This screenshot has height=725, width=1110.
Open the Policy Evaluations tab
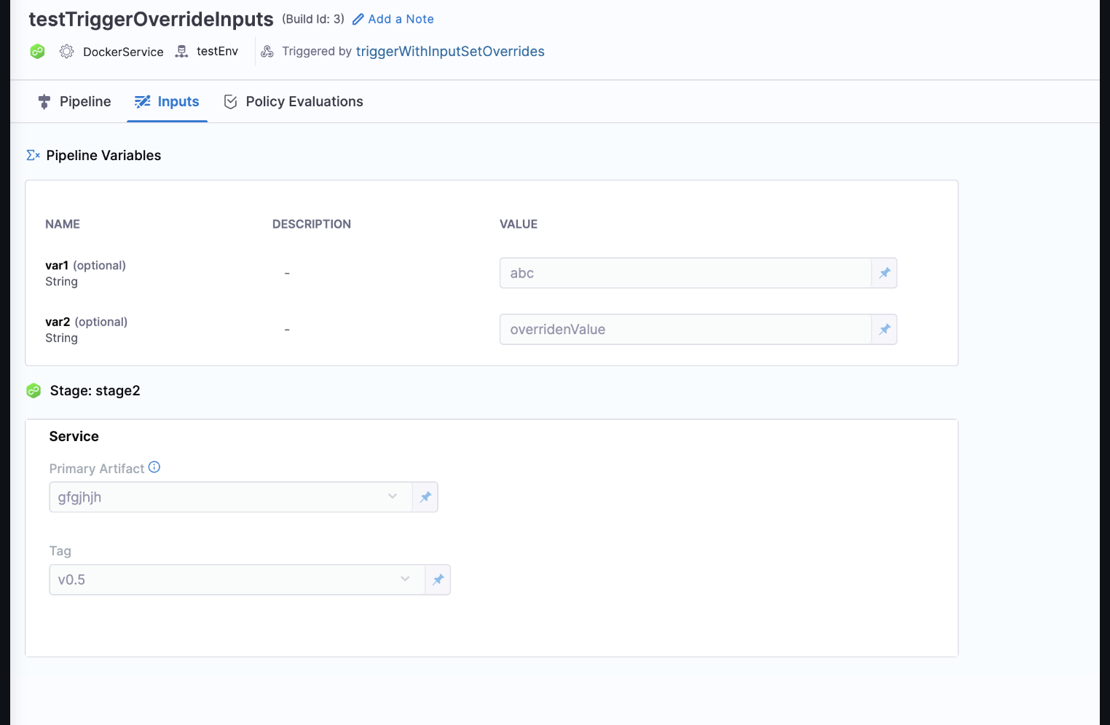tap(294, 102)
